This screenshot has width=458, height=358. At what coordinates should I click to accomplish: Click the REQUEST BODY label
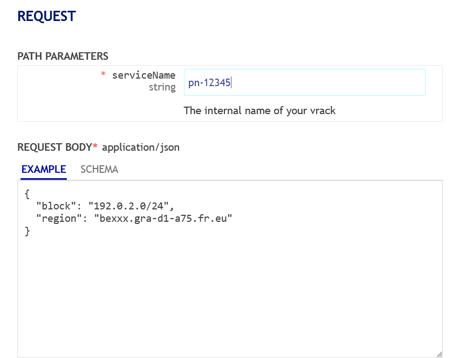pos(55,147)
